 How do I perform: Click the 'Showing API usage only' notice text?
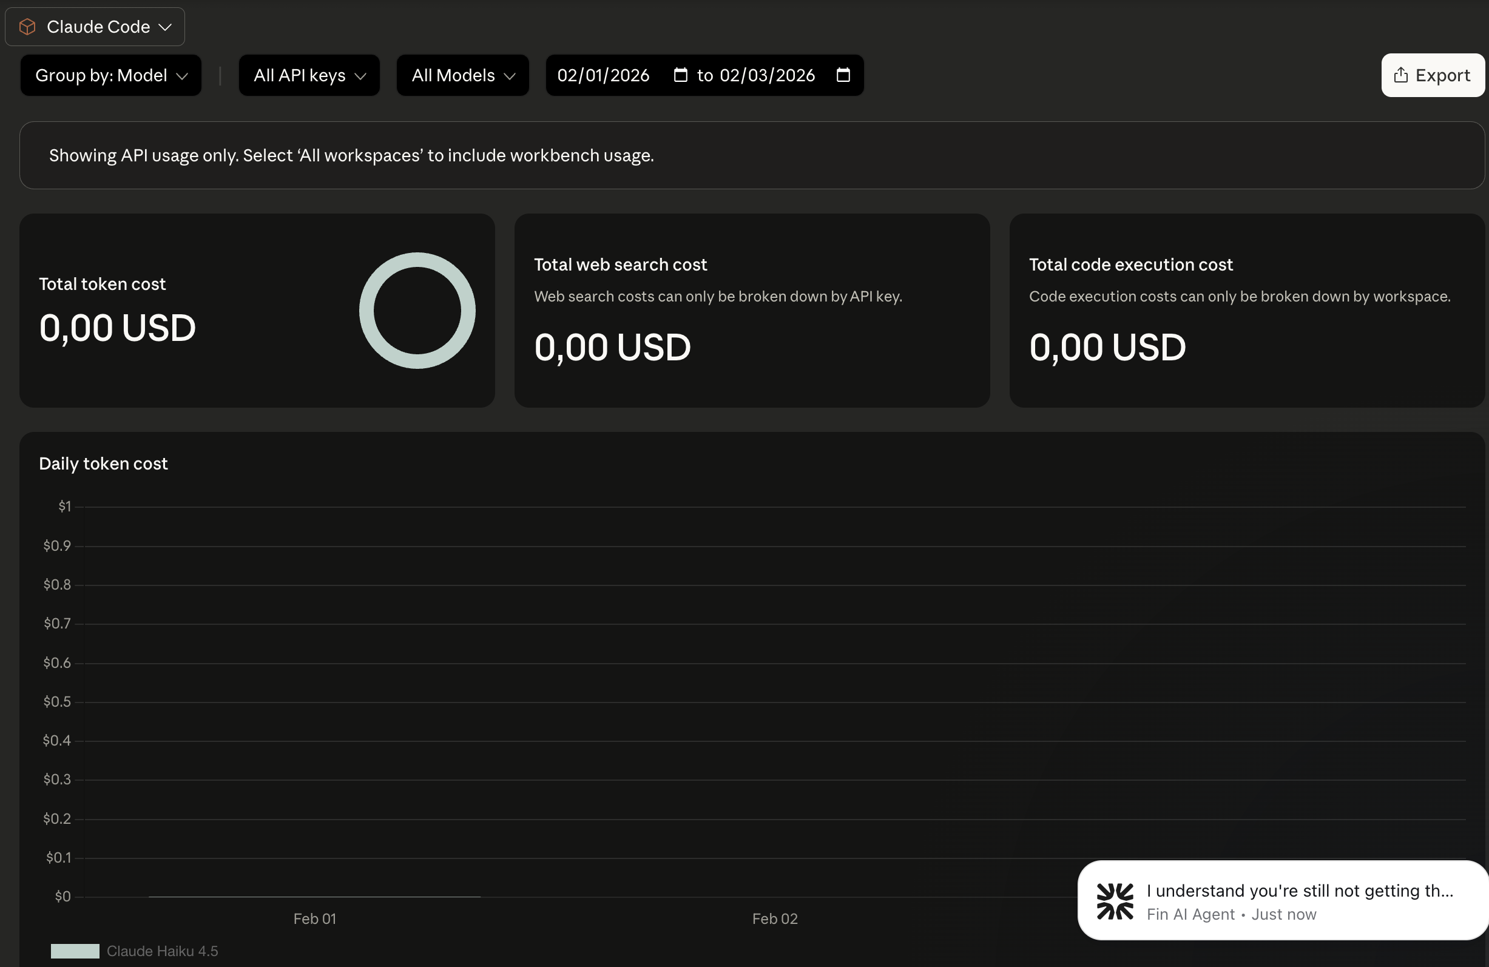[351, 155]
